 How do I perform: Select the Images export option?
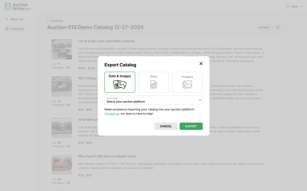tap(187, 82)
